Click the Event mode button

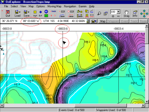pos(125,21)
